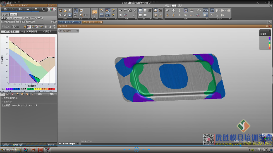Click the help icon in the top-right corner

tap(271, 5)
